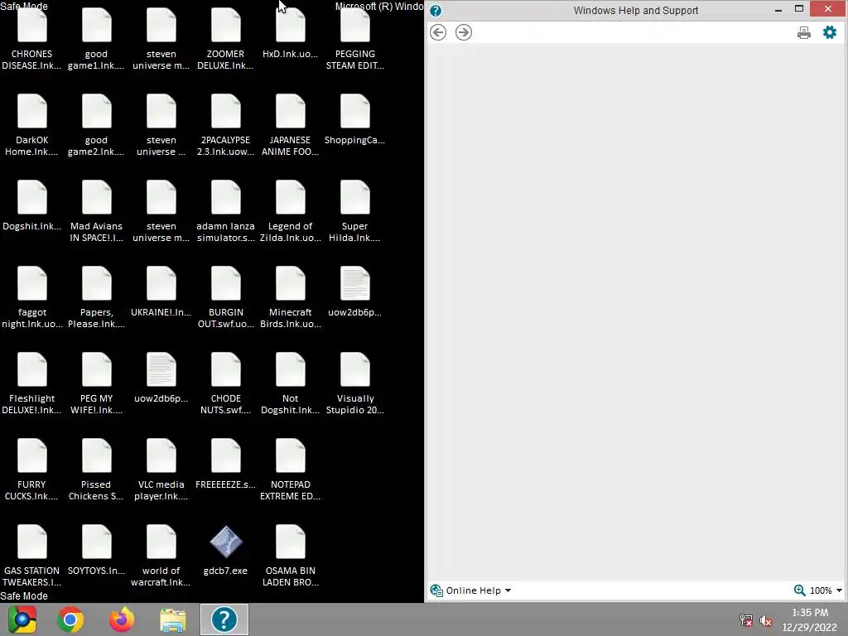
Task: Click the help question mark title bar icon
Action: (x=436, y=11)
